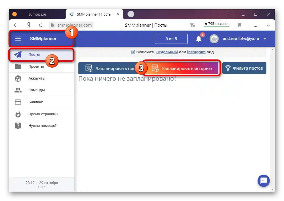Click the Yandex home icon

tap(28, 25)
